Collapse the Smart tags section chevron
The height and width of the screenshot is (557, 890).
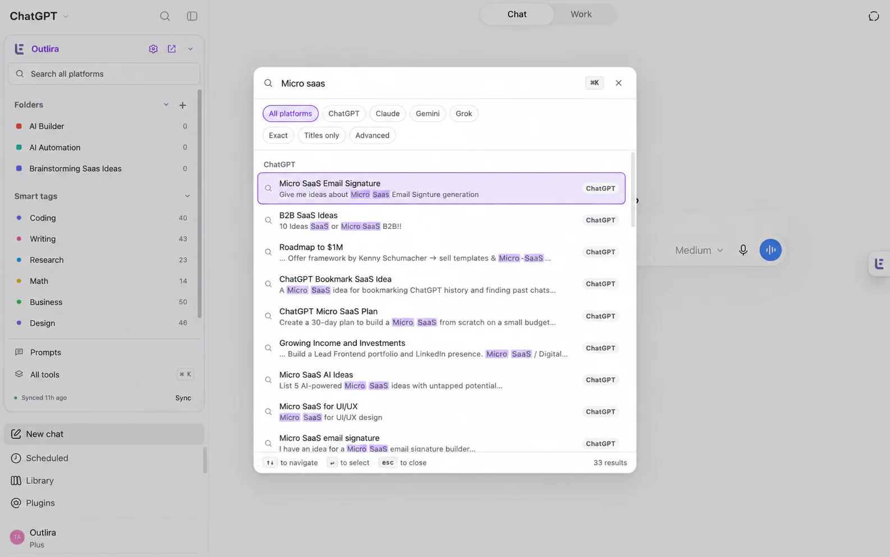coord(187,196)
